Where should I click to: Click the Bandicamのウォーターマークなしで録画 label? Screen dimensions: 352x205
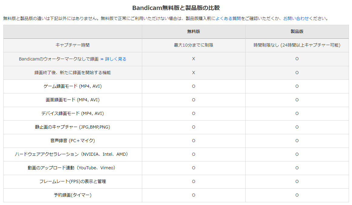coord(59,59)
